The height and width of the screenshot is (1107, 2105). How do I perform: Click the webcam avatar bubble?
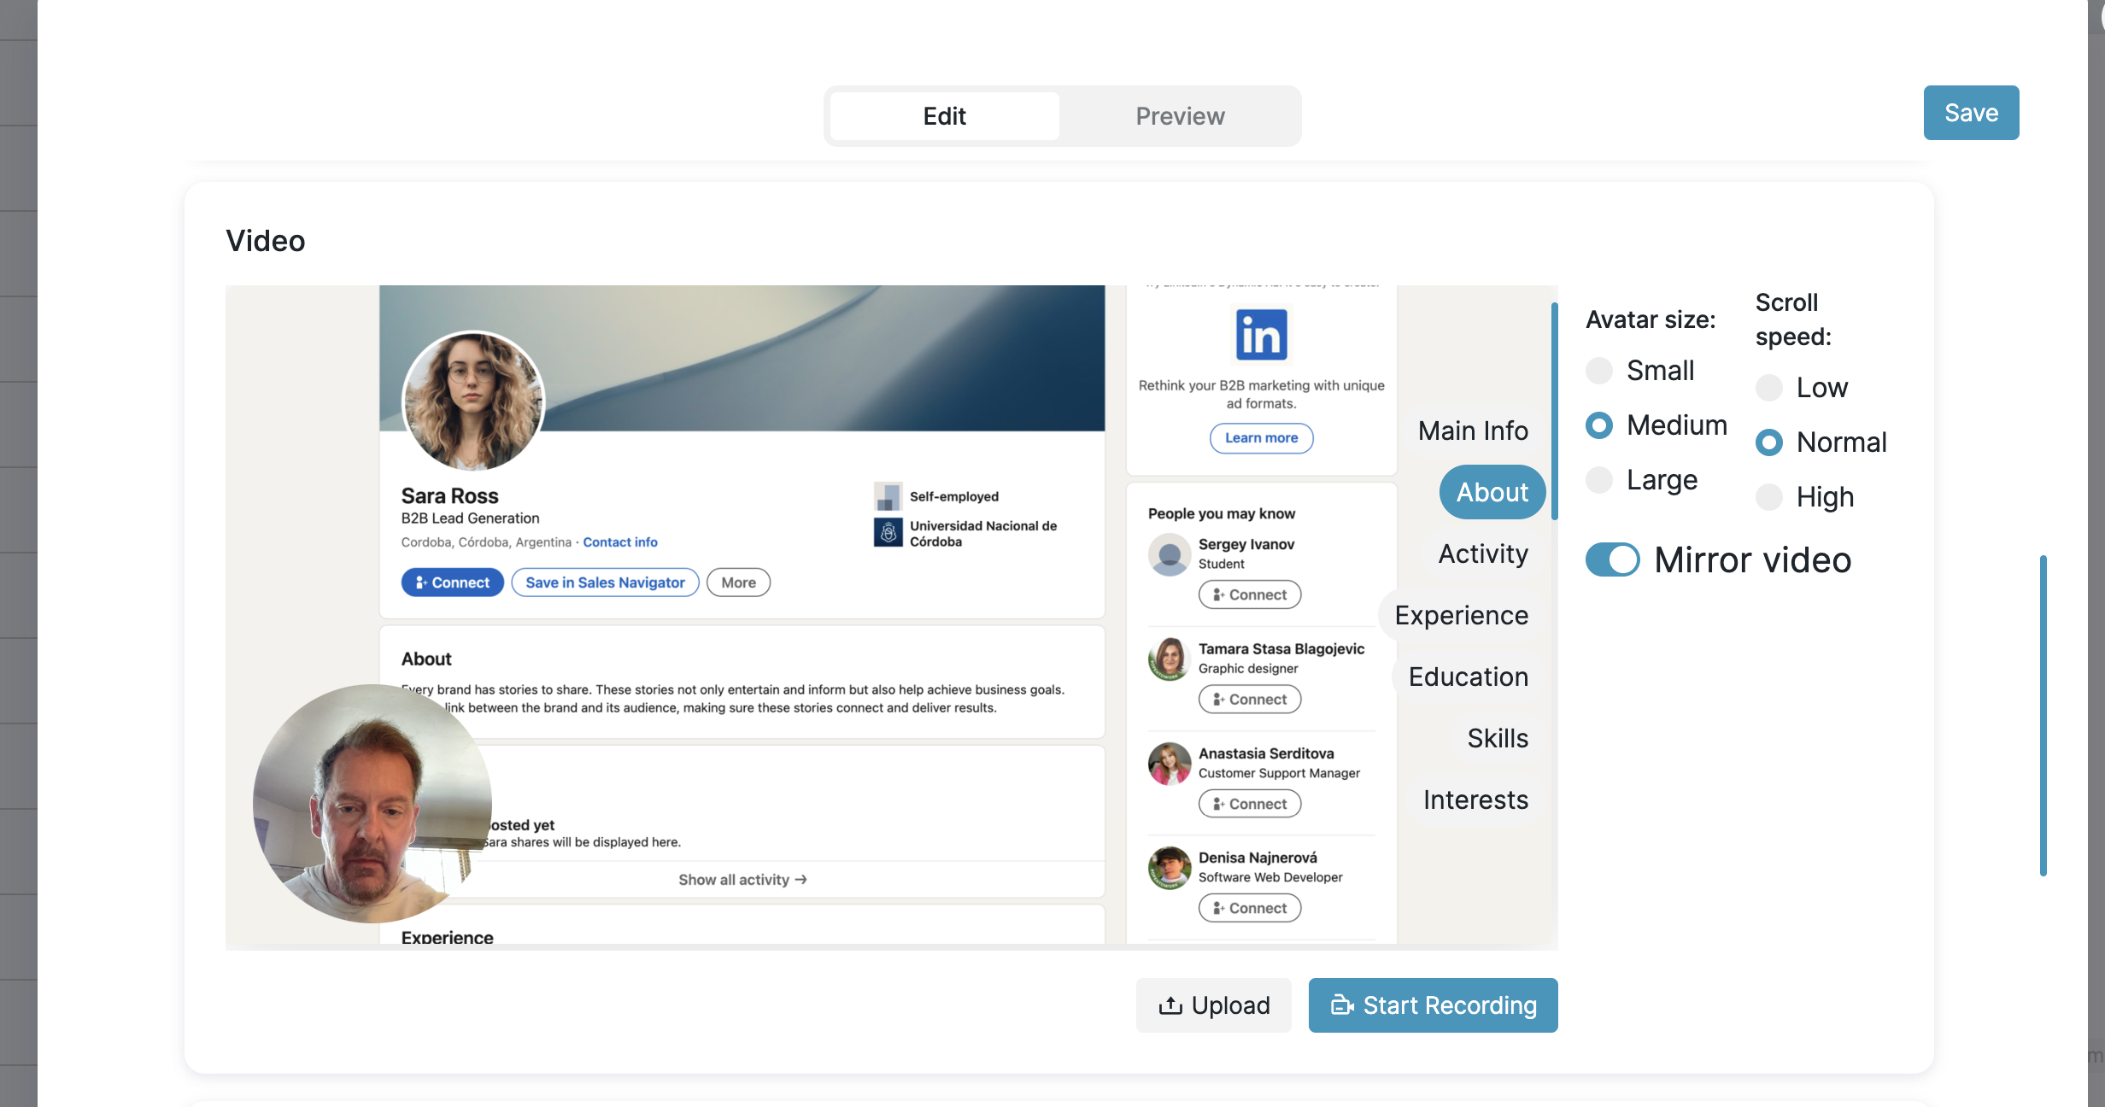372,803
